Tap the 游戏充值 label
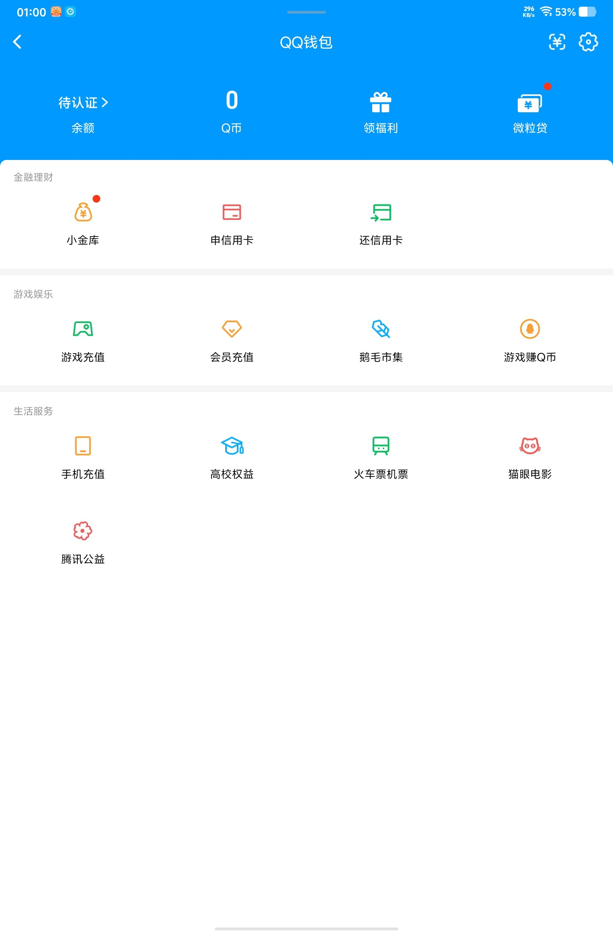613x933 pixels. pos(83,357)
